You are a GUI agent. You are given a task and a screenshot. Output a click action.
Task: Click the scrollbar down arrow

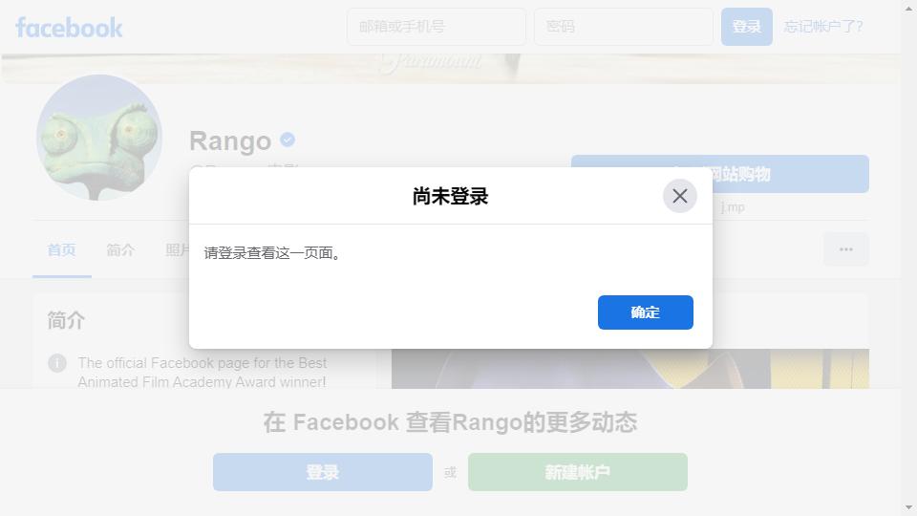click(908, 507)
